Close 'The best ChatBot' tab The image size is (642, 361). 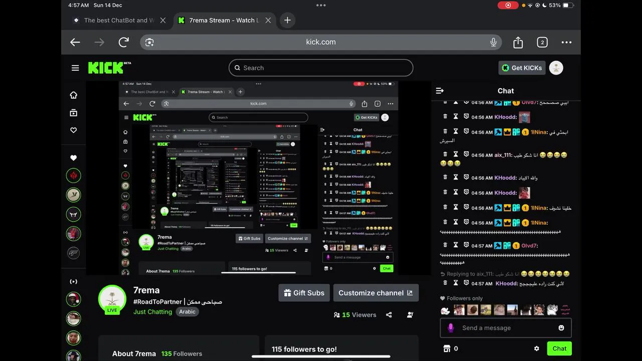[163, 21]
